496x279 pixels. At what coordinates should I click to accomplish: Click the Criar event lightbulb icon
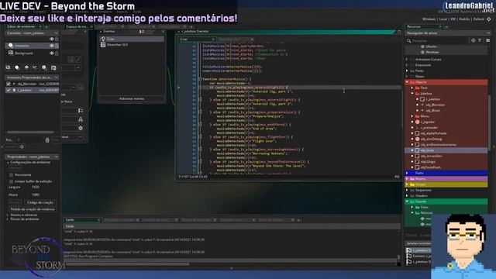[x=103, y=39]
